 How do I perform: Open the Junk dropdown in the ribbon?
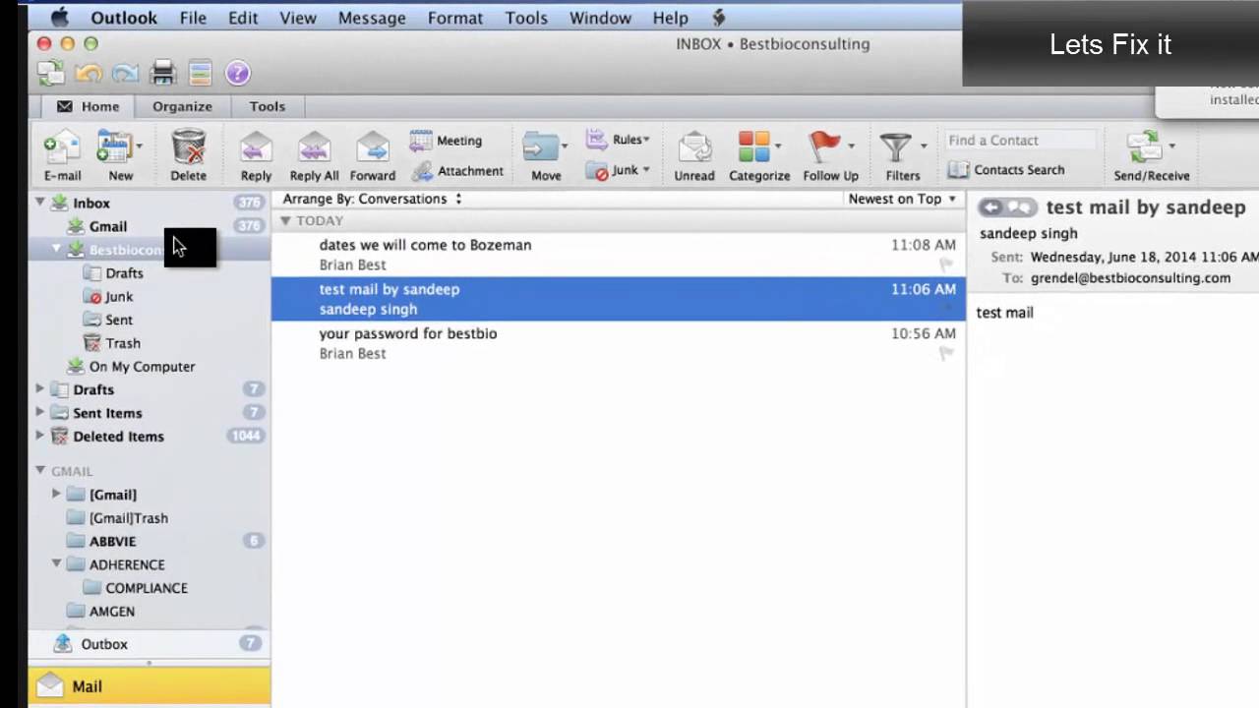coord(618,171)
